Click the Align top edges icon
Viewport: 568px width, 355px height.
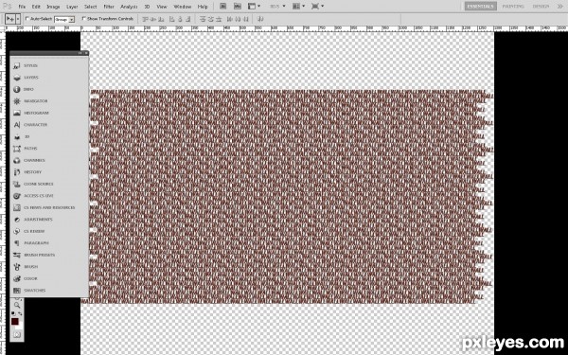(x=145, y=19)
